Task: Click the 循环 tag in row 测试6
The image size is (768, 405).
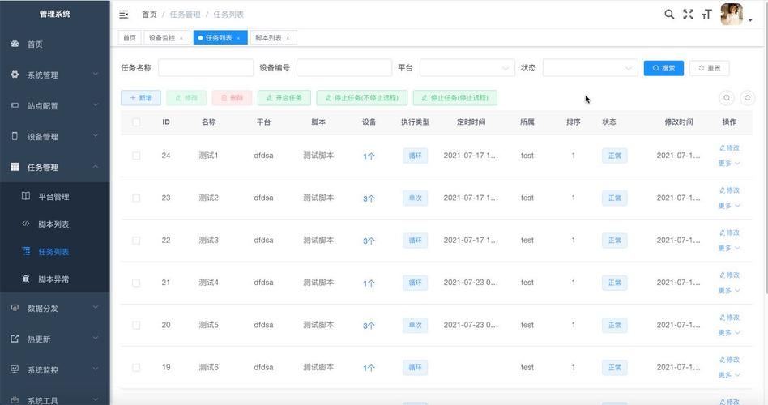Action: pos(415,367)
